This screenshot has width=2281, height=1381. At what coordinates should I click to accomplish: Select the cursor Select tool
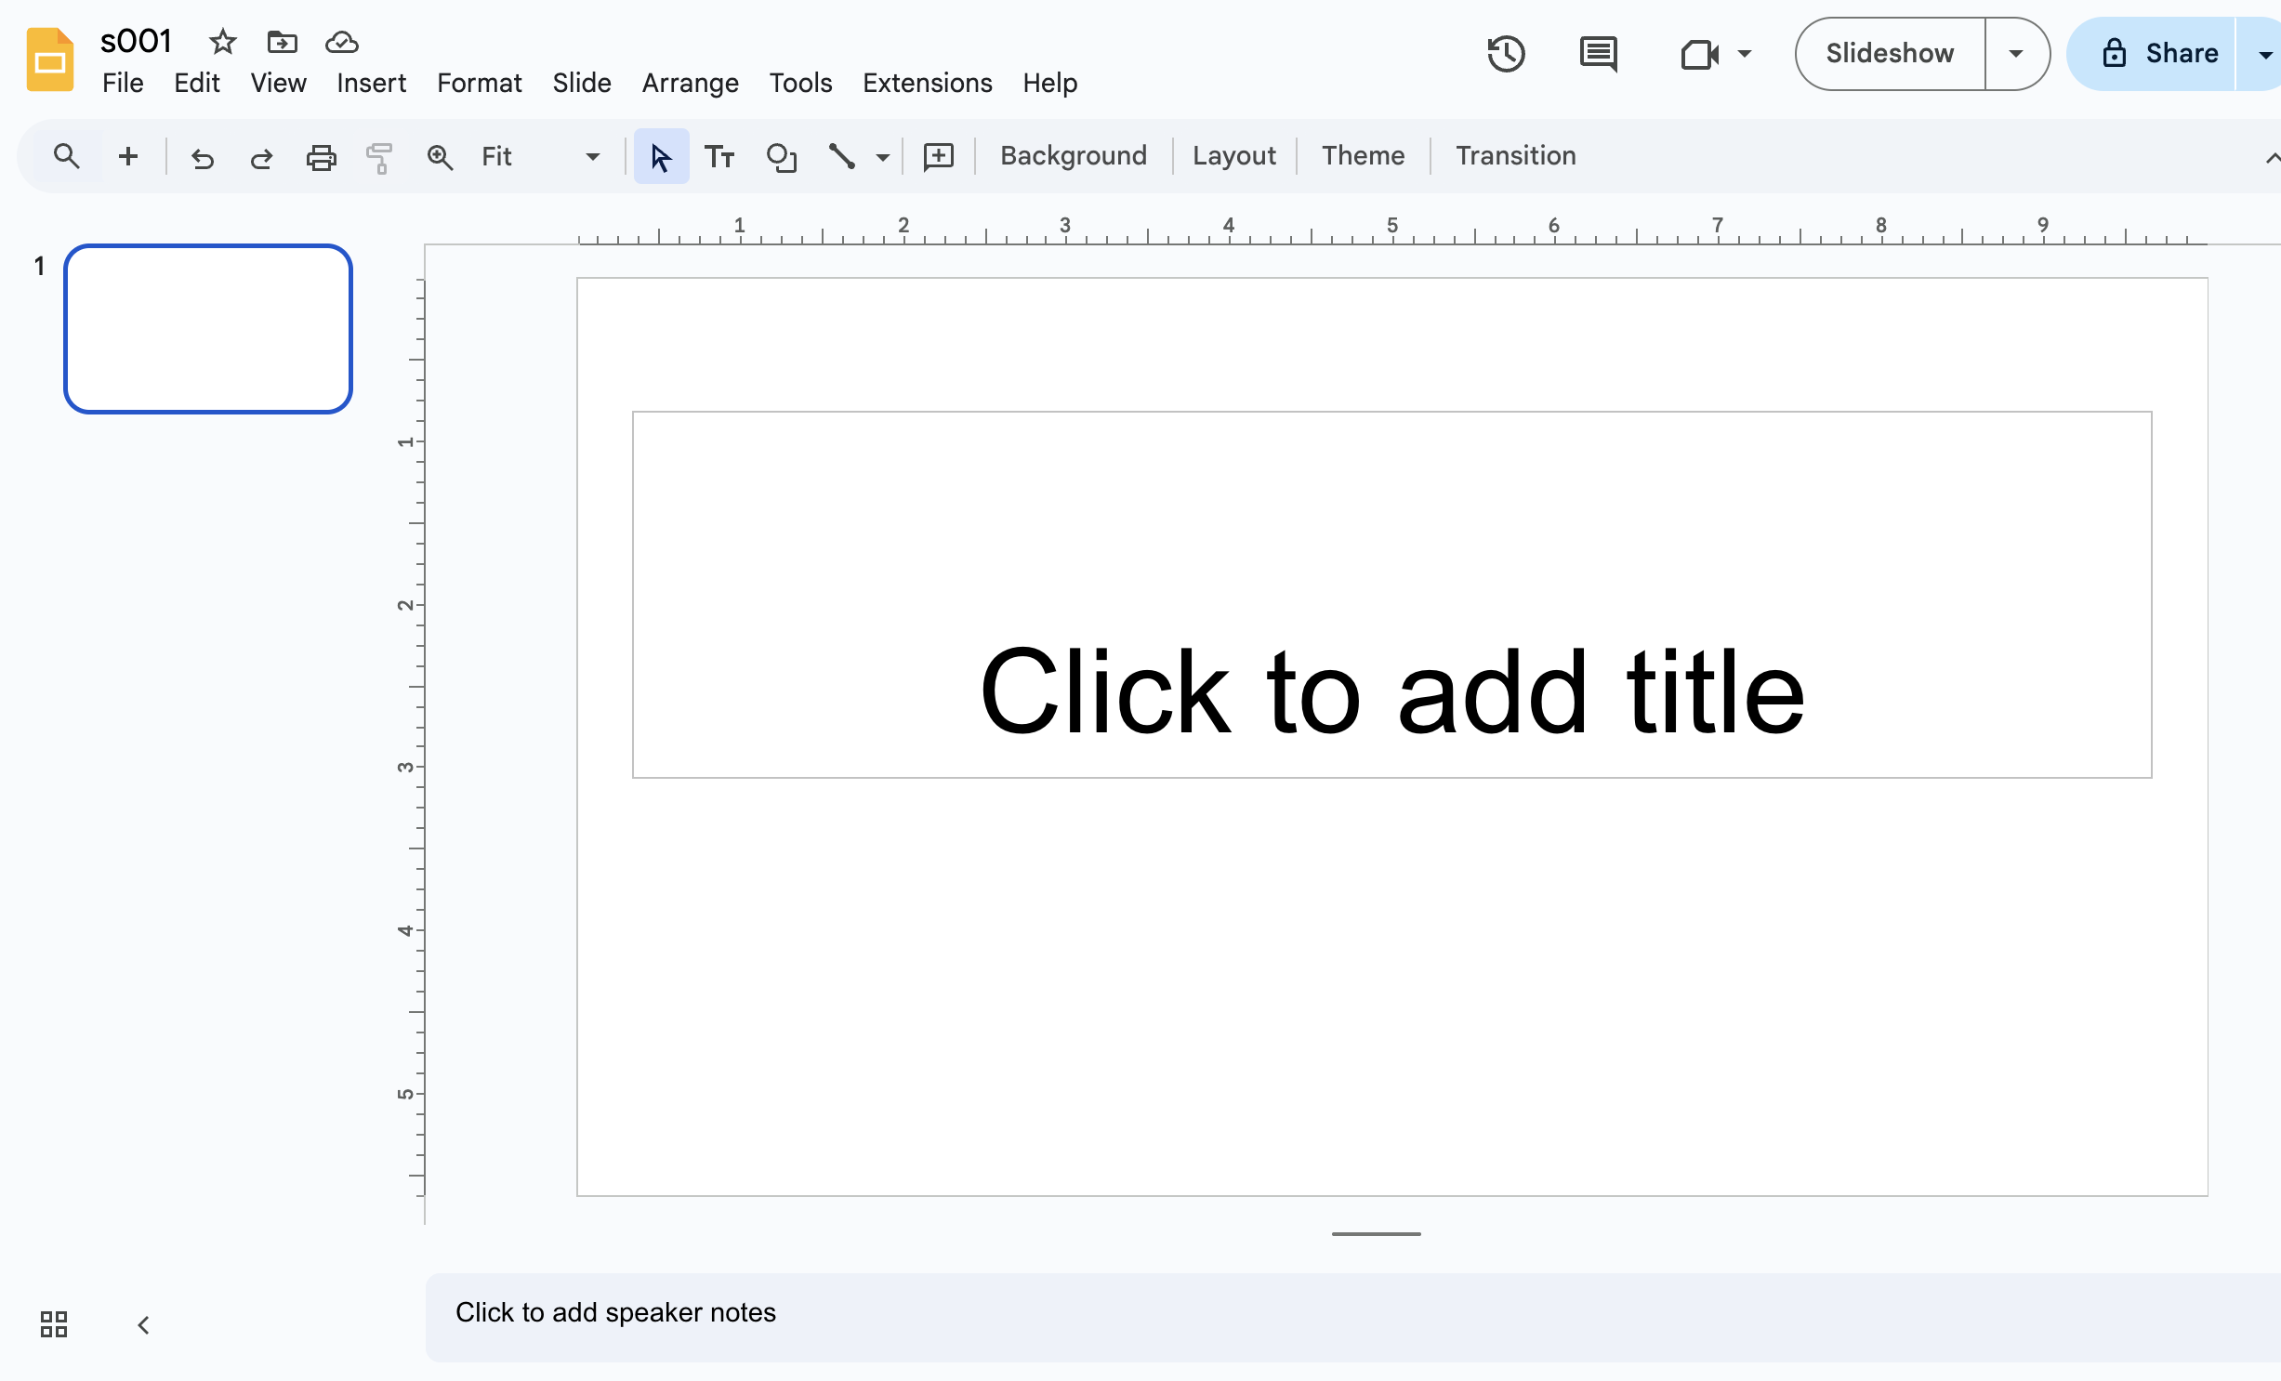click(x=660, y=156)
